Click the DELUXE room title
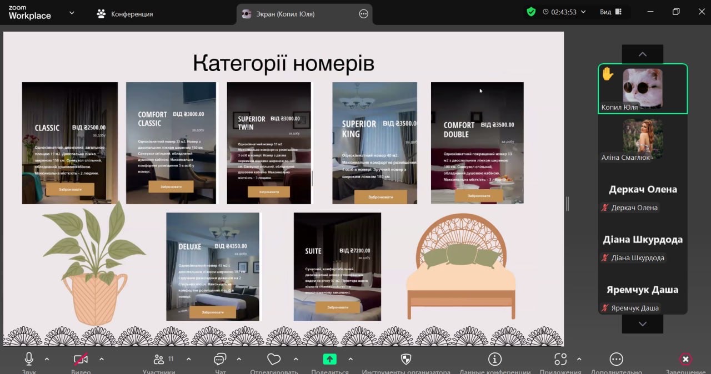This screenshot has height=374, width=711. [190, 246]
